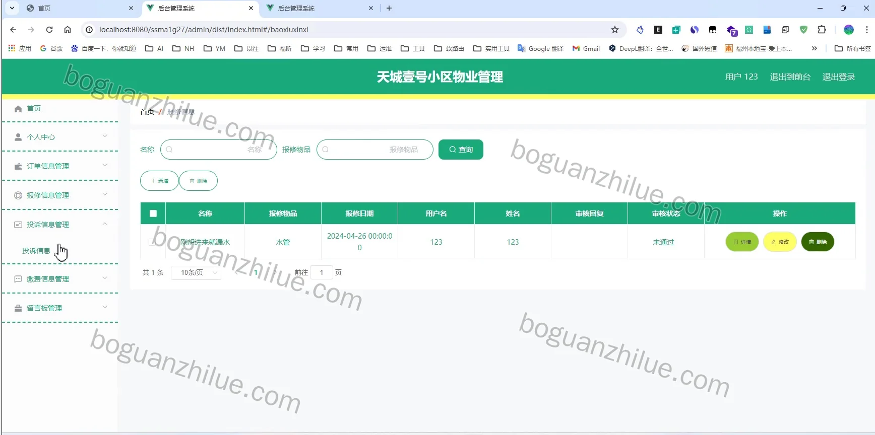The width and height of the screenshot is (875, 435).
Task: Click the green 查询 search button
Action: click(461, 150)
